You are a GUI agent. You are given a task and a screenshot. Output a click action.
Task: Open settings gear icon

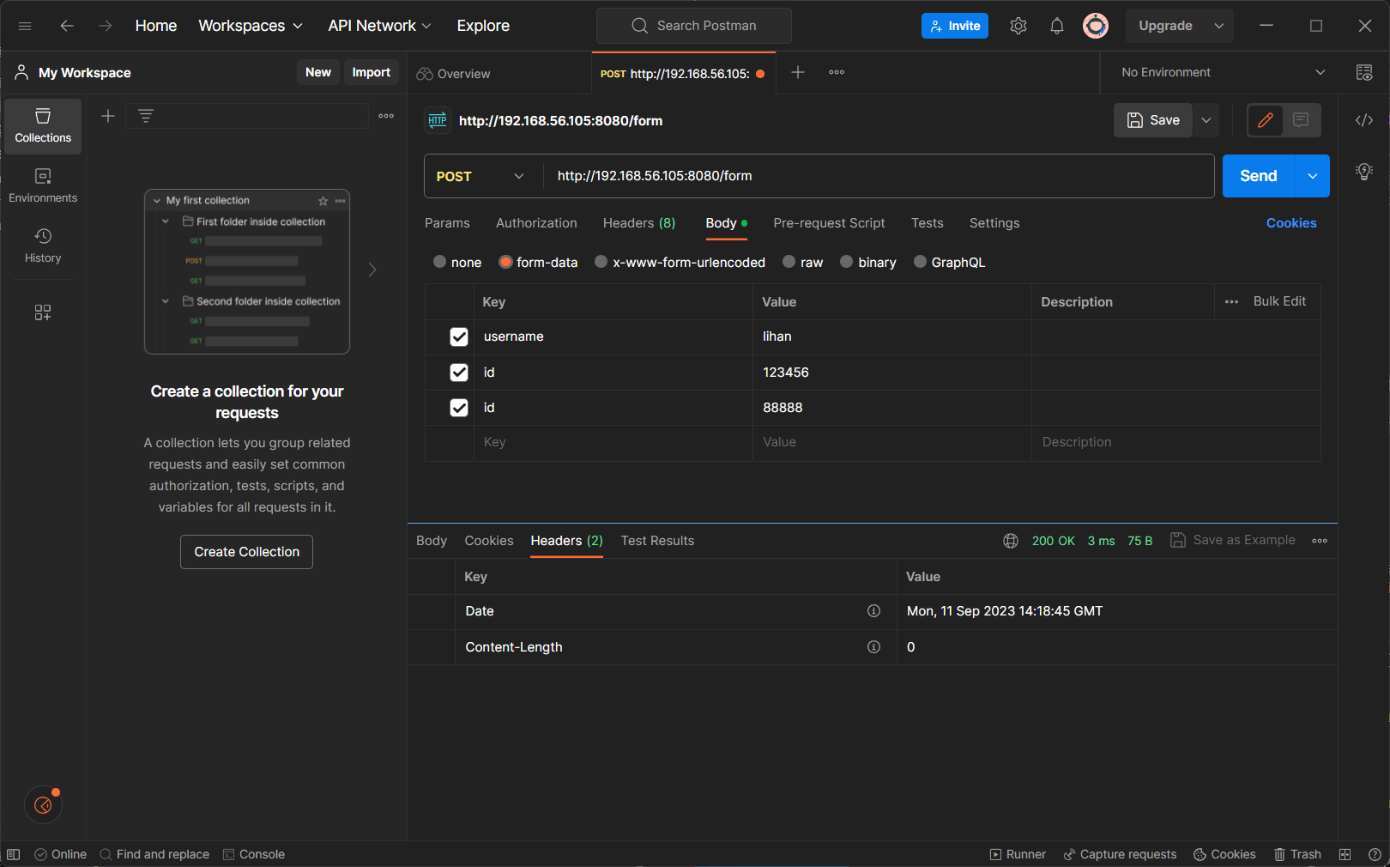click(x=1018, y=26)
